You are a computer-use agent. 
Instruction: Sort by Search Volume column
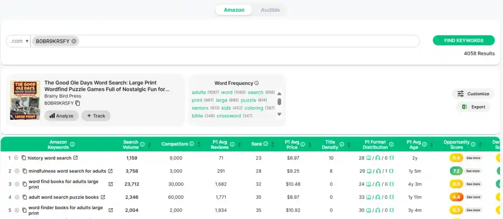pos(149,145)
